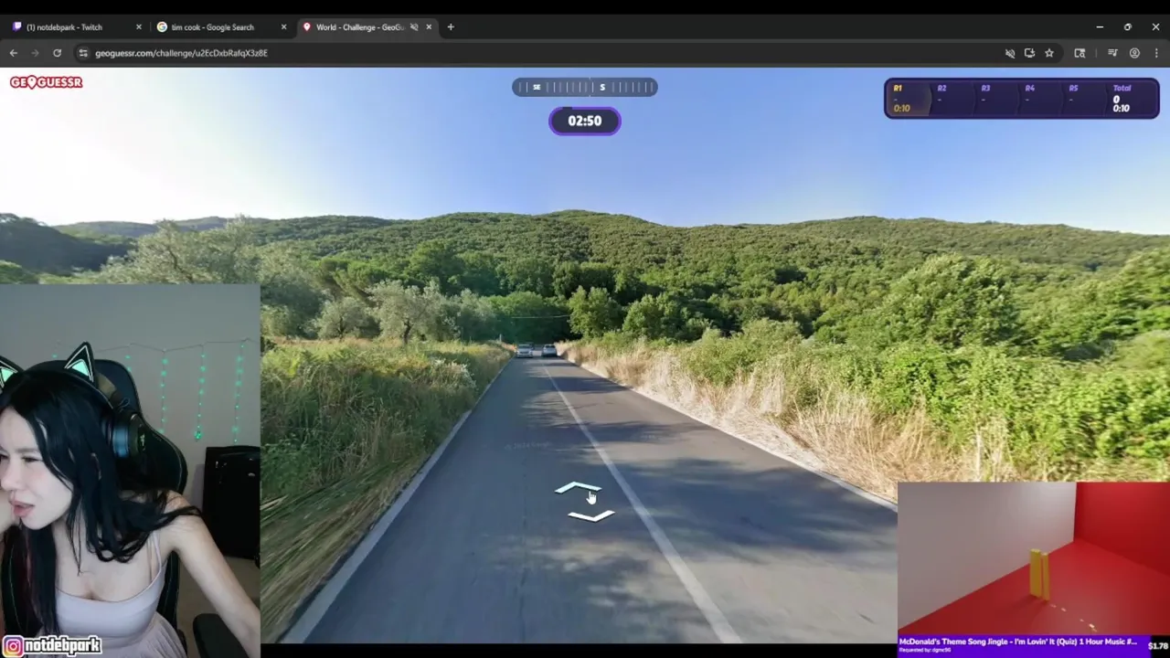1170x658 pixels.
Task: View site information for geoguessr.com
Action: pyautogui.click(x=83, y=53)
